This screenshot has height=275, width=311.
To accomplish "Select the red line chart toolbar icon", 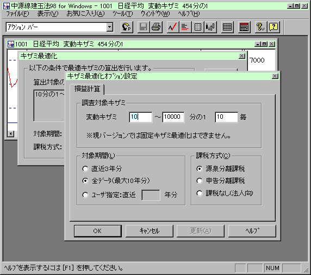I will tap(172, 27).
